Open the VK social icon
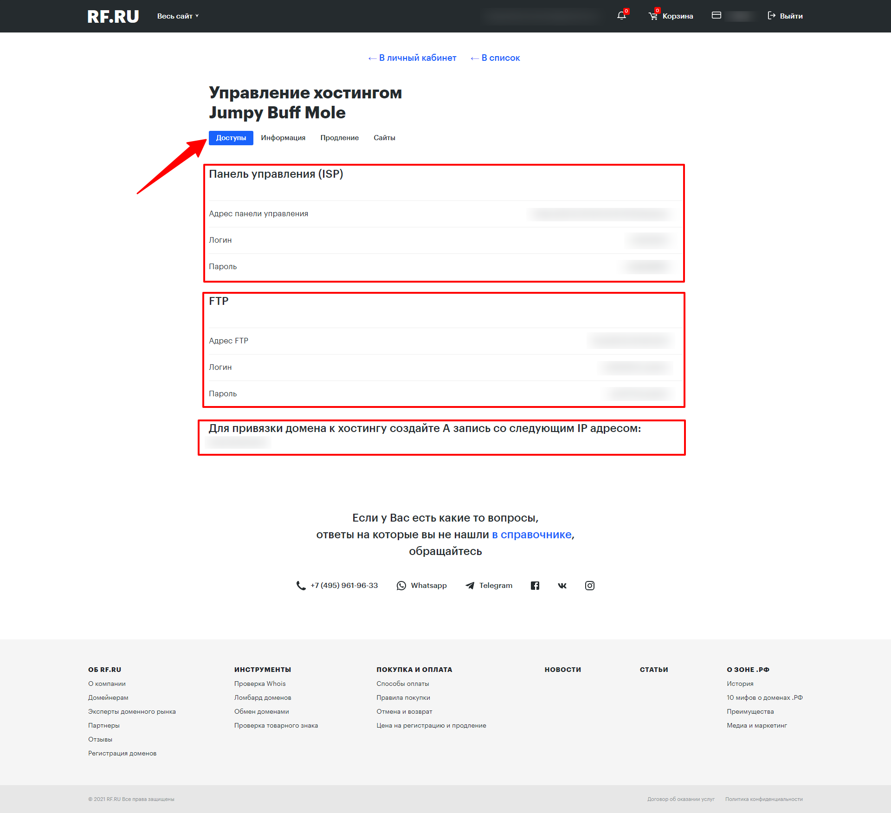This screenshot has height=813, width=891. click(562, 586)
